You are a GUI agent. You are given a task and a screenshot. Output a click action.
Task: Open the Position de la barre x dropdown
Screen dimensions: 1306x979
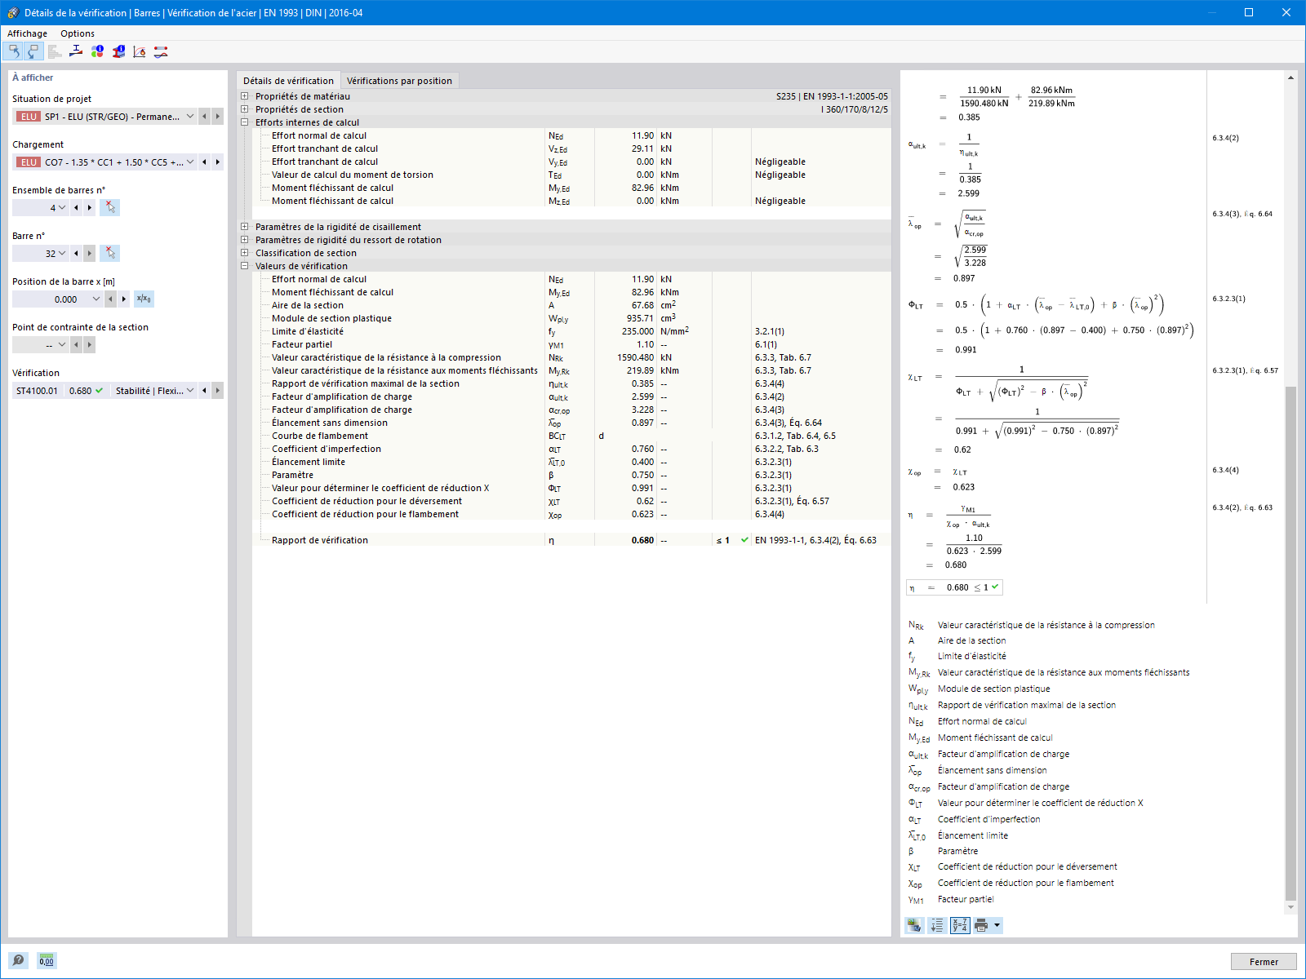click(x=96, y=299)
